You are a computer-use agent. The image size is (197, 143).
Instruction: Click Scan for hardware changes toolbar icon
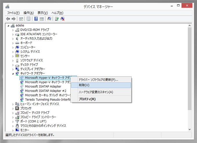(x=49, y=19)
